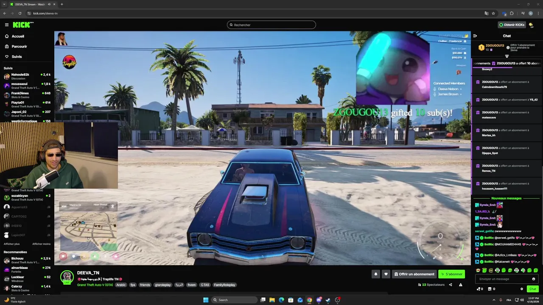Click Windows taskbar Search box
Viewport: 543px width, 305px height.
pyautogui.click(x=235, y=300)
